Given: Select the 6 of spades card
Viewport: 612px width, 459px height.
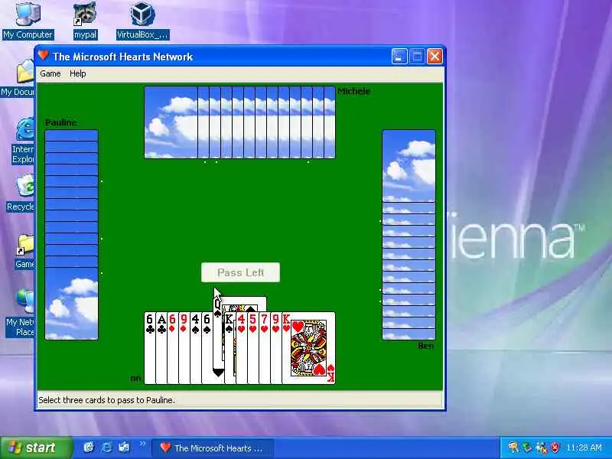Looking at the screenshot, I should point(207,348).
